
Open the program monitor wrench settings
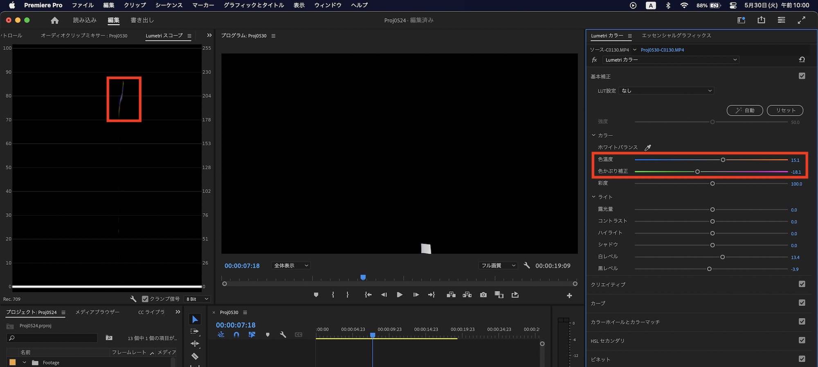pyautogui.click(x=527, y=266)
